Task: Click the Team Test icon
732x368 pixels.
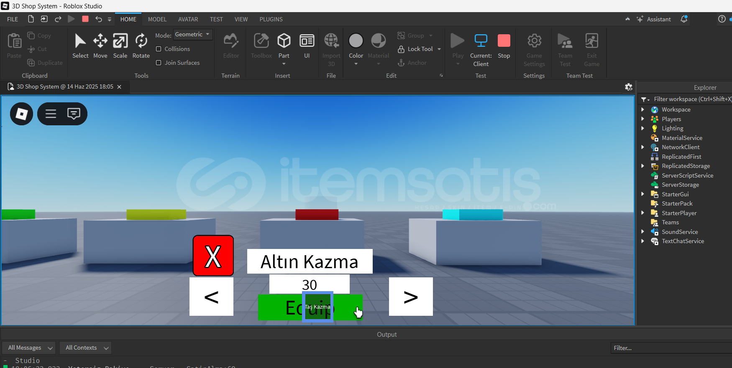Action: point(565,41)
